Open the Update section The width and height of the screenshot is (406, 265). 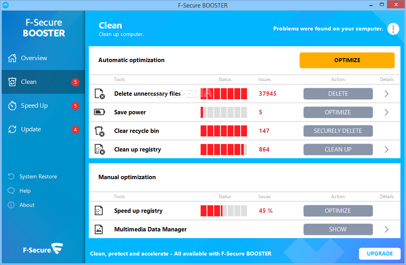click(x=43, y=129)
